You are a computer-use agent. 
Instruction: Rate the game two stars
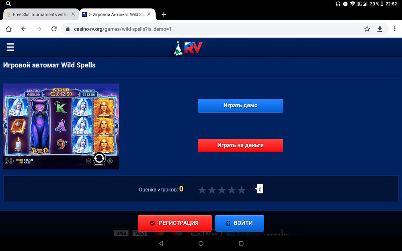pyautogui.click(x=212, y=190)
